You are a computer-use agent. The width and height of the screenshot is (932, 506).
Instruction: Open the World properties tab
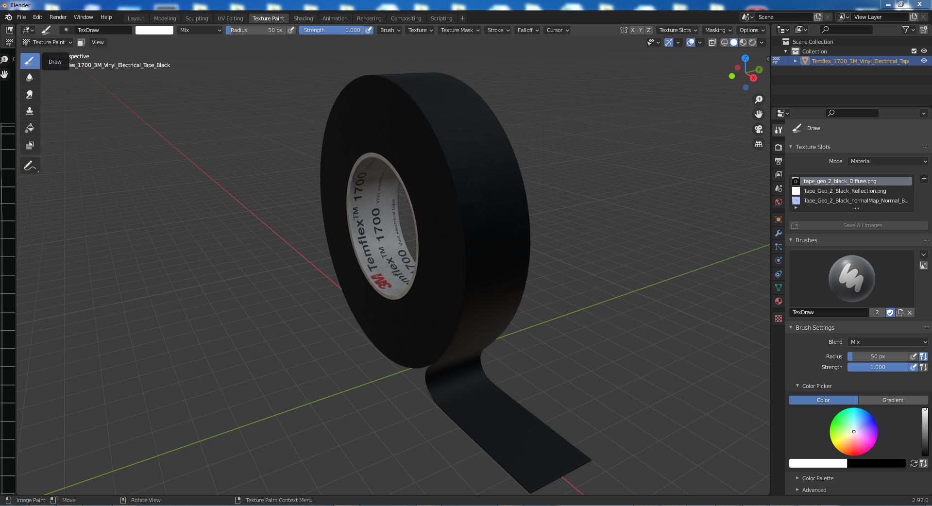pos(779,202)
